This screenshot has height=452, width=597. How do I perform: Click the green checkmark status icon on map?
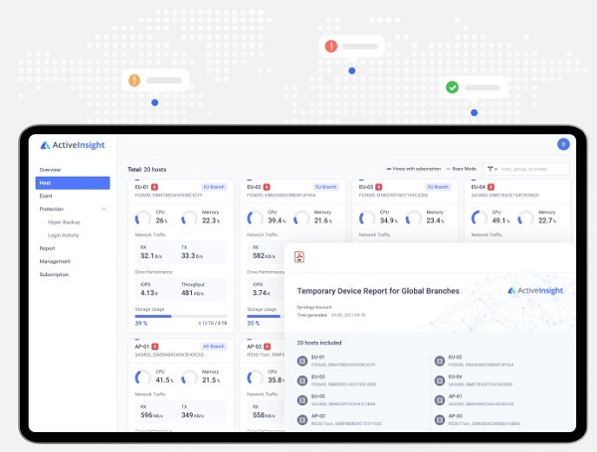click(x=452, y=87)
